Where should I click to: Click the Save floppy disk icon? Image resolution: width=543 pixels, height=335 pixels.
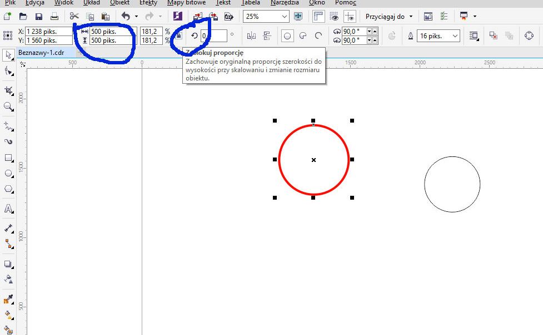point(38,17)
